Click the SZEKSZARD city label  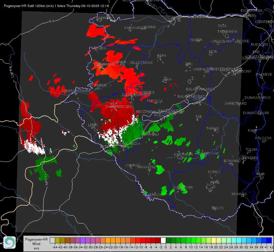249,158
